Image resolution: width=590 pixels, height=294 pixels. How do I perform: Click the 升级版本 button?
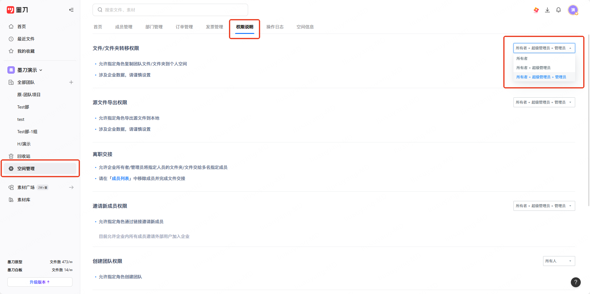point(40,282)
